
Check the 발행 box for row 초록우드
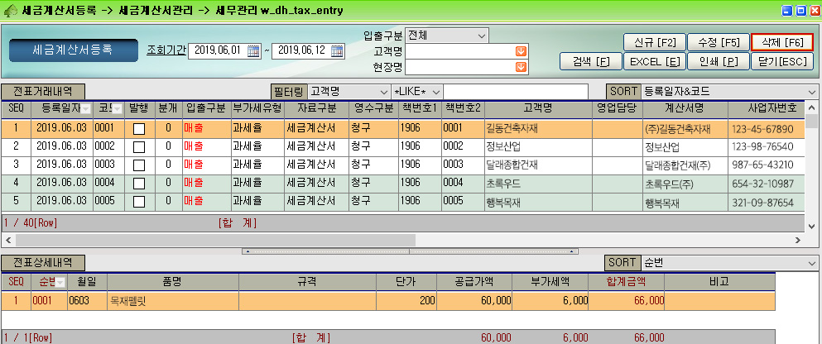pyautogui.click(x=139, y=184)
